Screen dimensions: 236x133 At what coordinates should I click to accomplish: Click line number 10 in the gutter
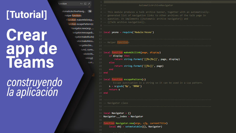click(100, 32)
